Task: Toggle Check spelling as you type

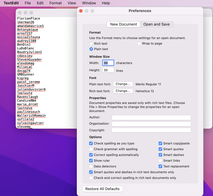Action: tap(91, 143)
